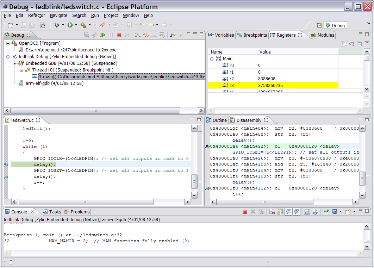
Task: Click the New wizard icon in main toolbar
Action: (11, 25)
